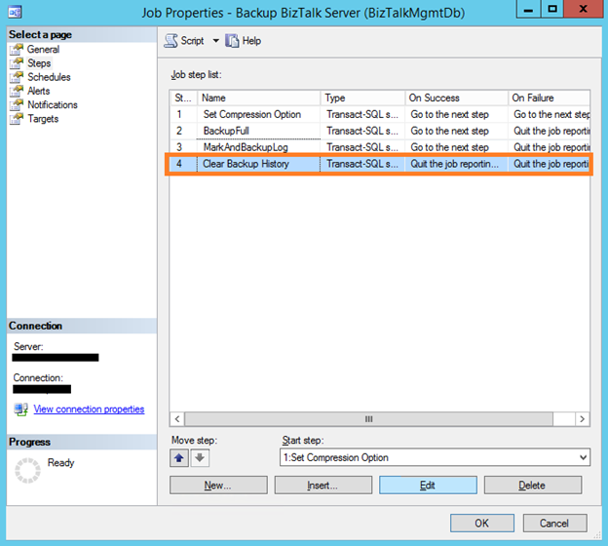Image resolution: width=608 pixels, height=546 pixels.
Task: Click the General page icon
Action: pyautogui.click(x=17, y=50)
